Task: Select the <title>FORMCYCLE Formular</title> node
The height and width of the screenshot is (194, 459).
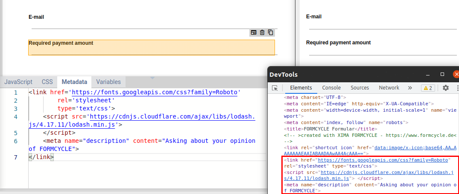Action: click(x=330, y=129)
